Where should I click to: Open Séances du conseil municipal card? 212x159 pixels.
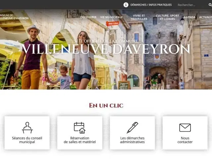[x=27, y=133]
